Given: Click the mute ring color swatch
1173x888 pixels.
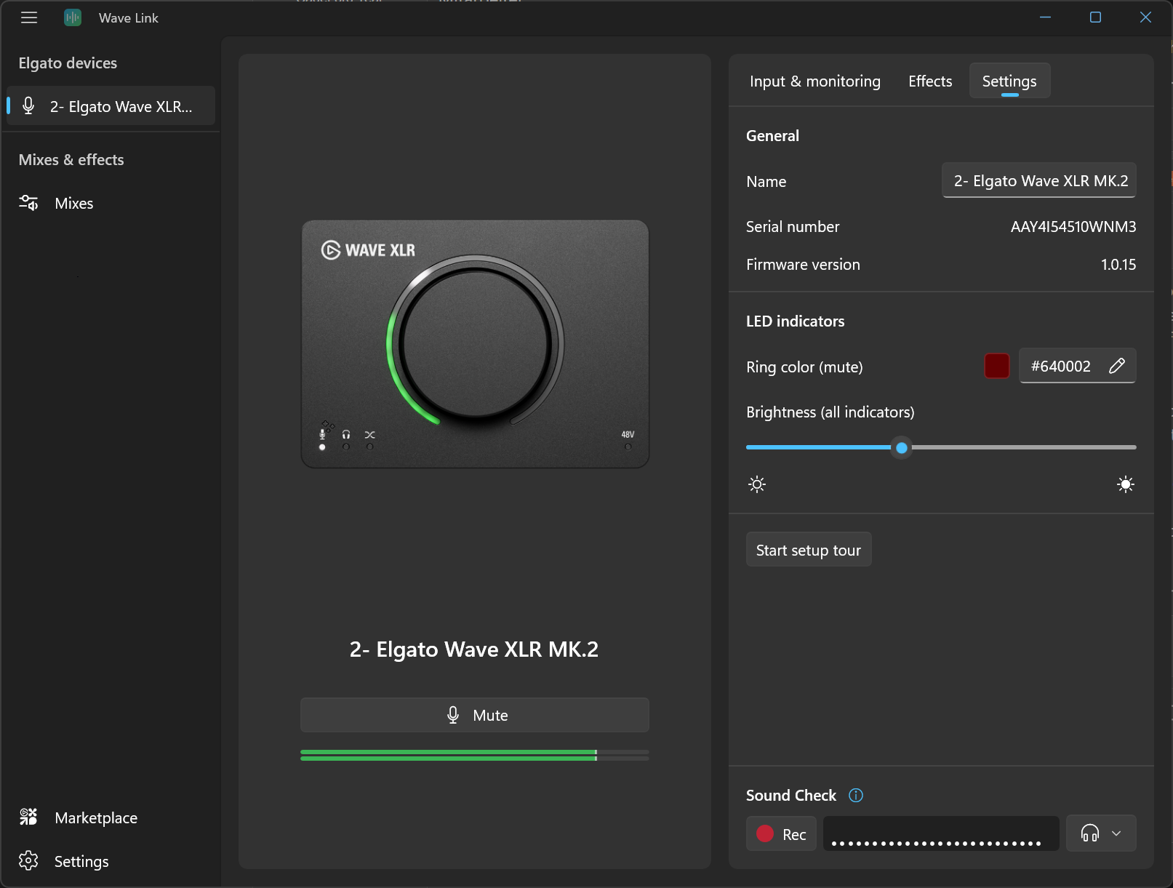Looking at the screenshot, I should tap(996, 366).
